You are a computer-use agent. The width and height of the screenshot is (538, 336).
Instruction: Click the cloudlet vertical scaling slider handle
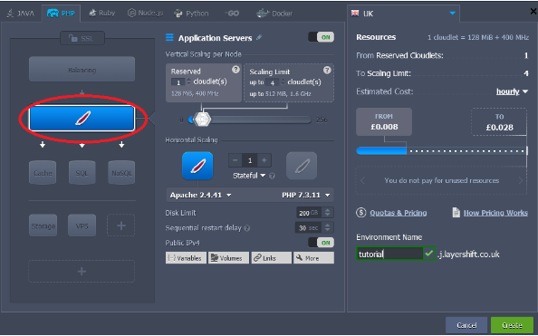[x=202, y=120]
